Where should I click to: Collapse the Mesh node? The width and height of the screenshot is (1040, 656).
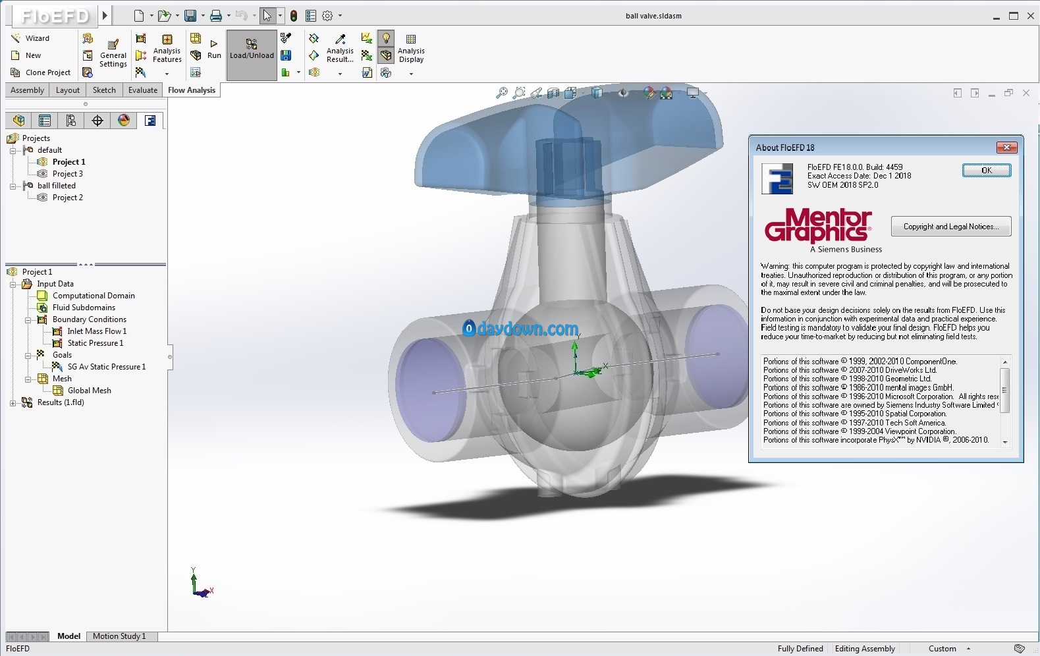[x=28, y=379]
